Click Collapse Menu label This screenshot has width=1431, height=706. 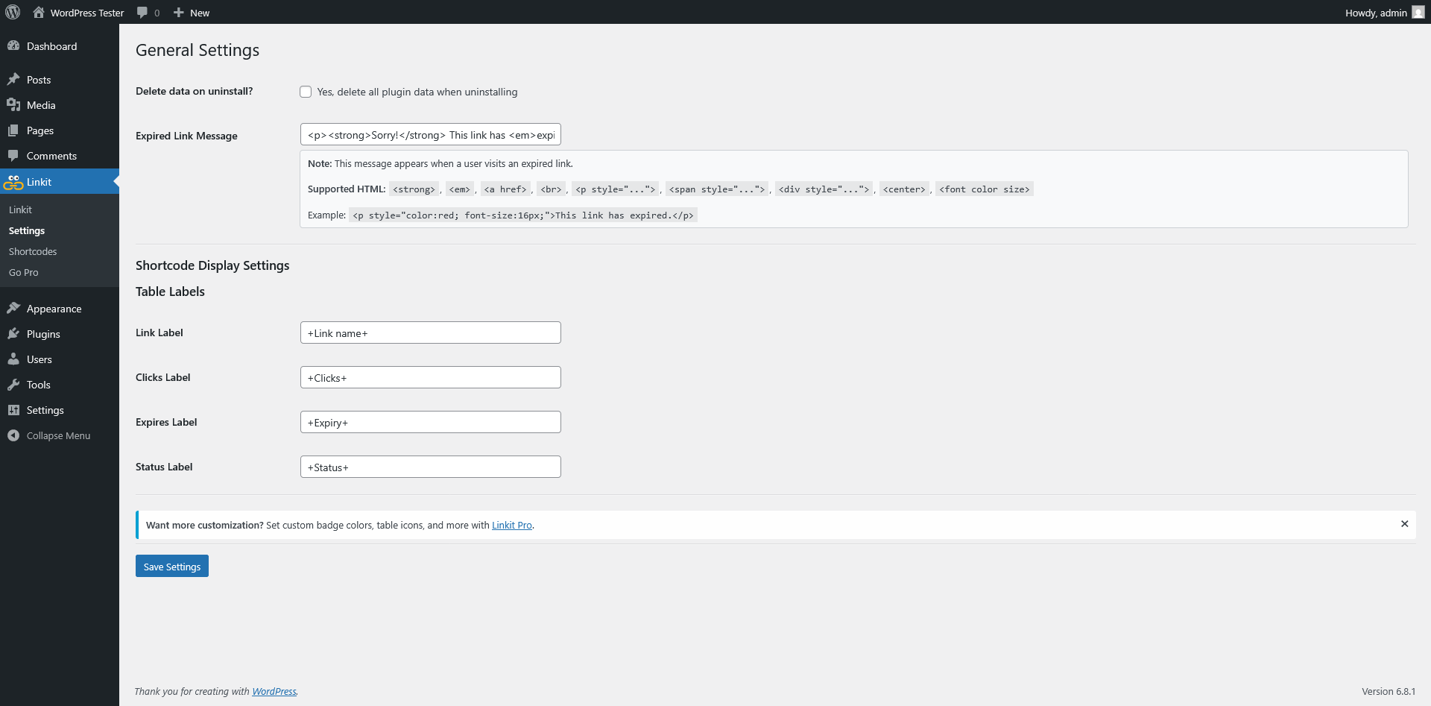click(58, 435)
